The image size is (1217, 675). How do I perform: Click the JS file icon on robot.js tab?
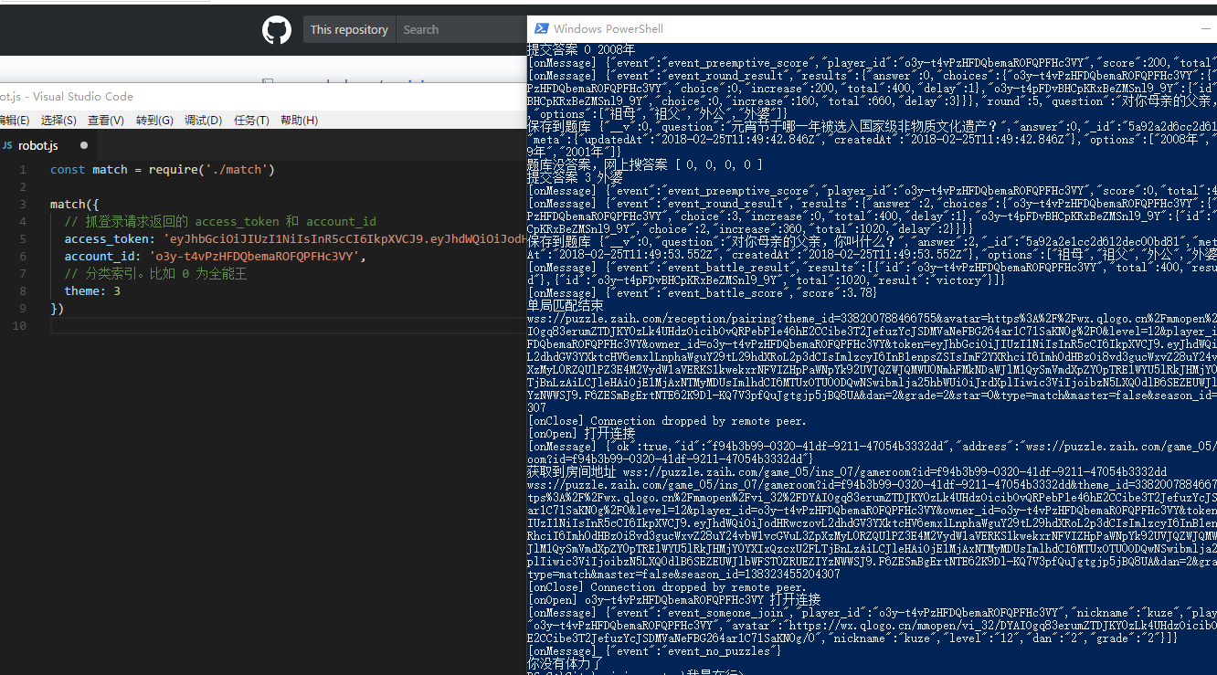point(6,145)
